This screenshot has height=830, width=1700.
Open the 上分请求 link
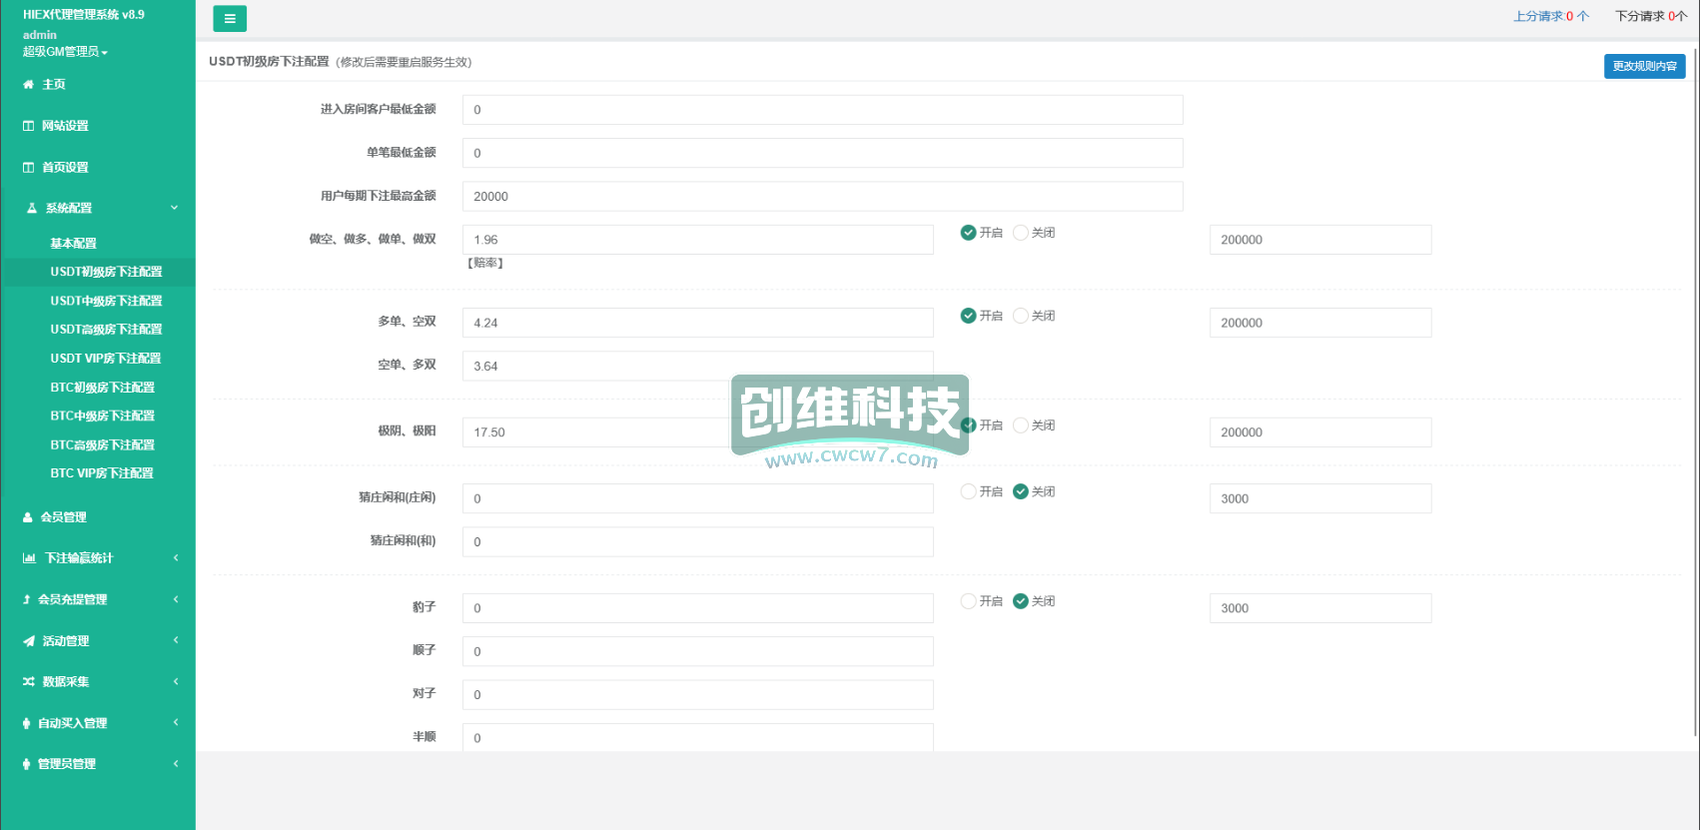coord(1550,16)
